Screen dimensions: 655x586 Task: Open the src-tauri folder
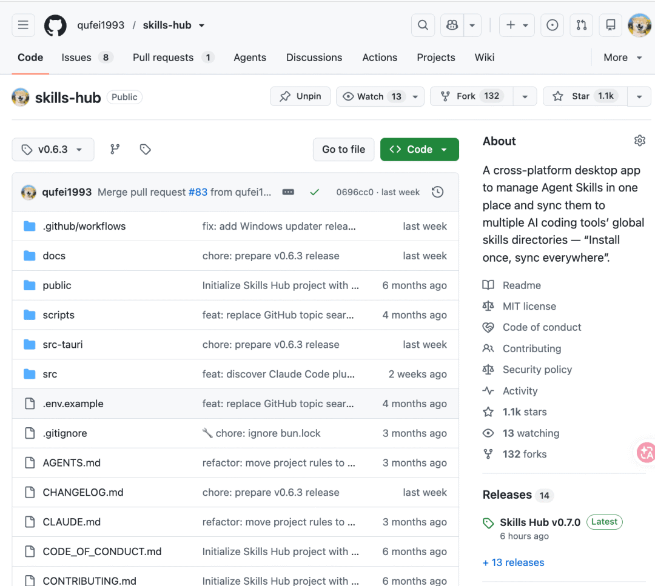click(x=62, y=345)
